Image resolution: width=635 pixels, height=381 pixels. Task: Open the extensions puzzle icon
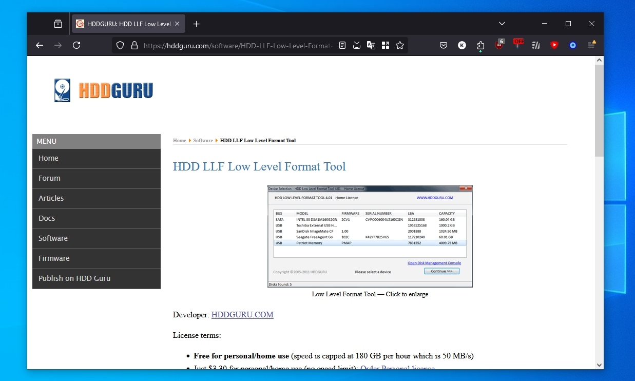pos(480,45)
